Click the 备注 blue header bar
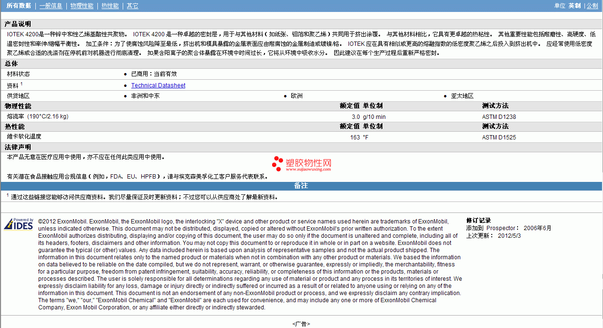The height and width of the screenshot is (328, 603). [x=301, y=186]
